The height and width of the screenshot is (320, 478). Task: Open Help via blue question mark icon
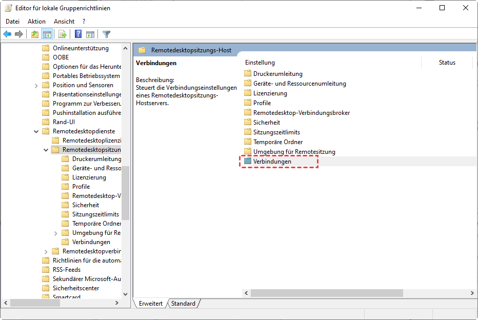(78, 34)
